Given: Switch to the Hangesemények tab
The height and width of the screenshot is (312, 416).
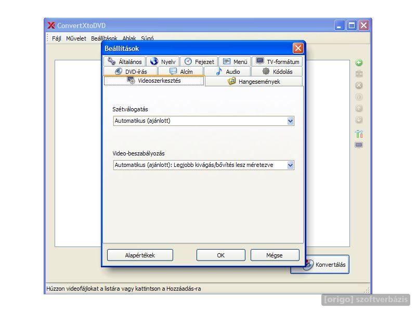Looking at the screenshot, I should tap(254, 81).
